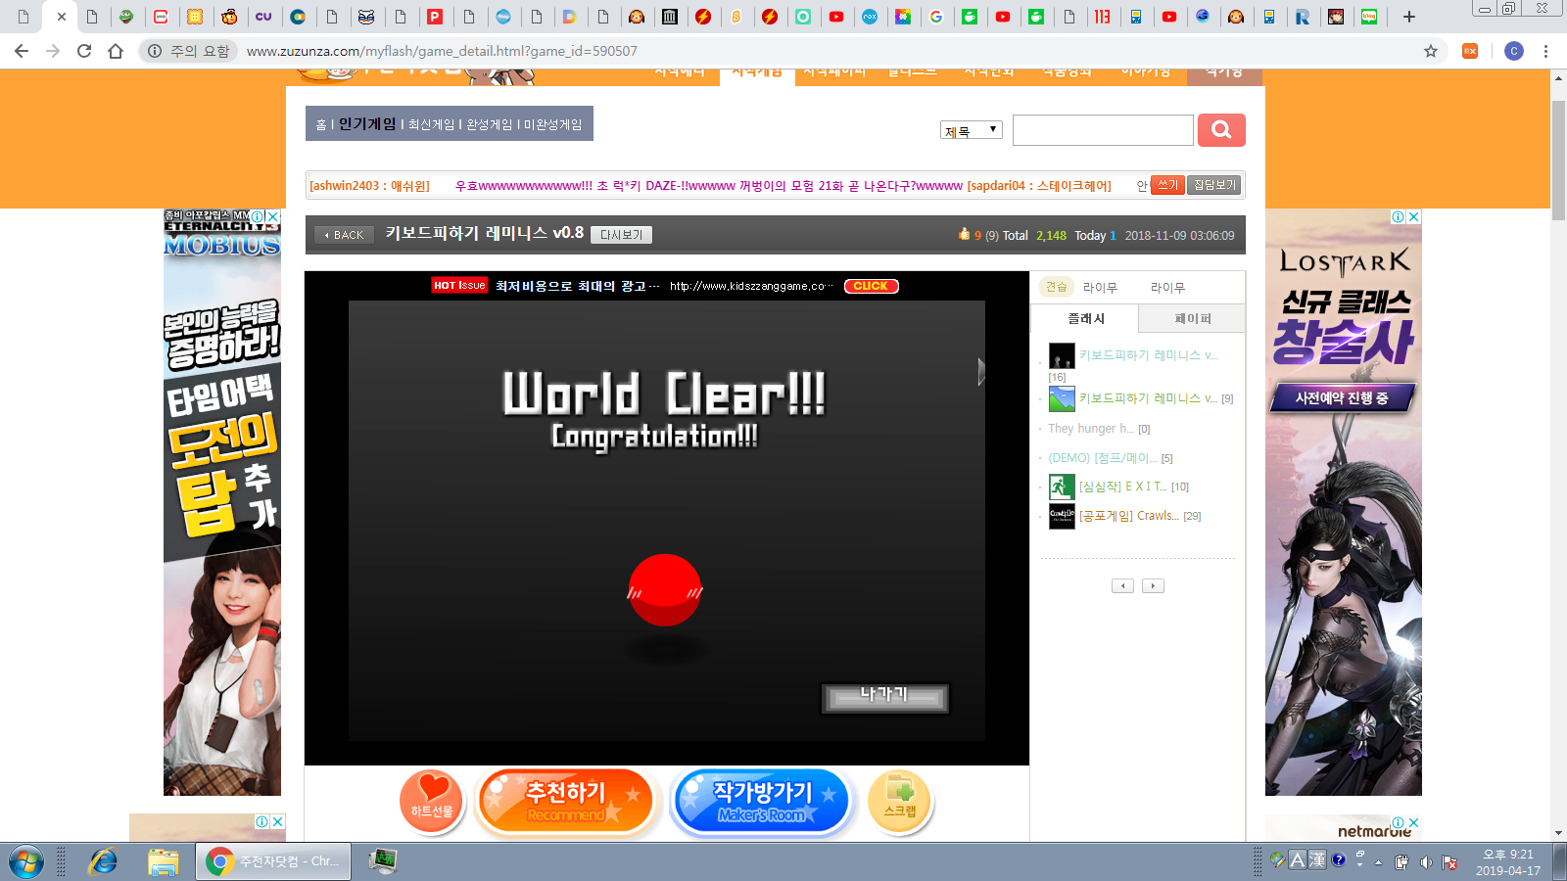Click the red CLICK ad button
This screenshot has width=1567, height=881.
(x=871, y=286)
